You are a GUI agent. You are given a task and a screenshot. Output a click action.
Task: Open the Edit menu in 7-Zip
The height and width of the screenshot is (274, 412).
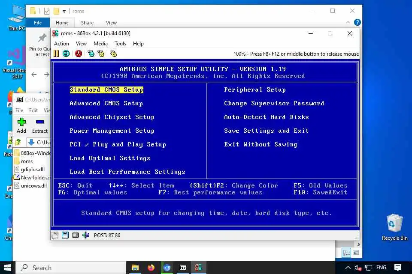click(33, 110)
